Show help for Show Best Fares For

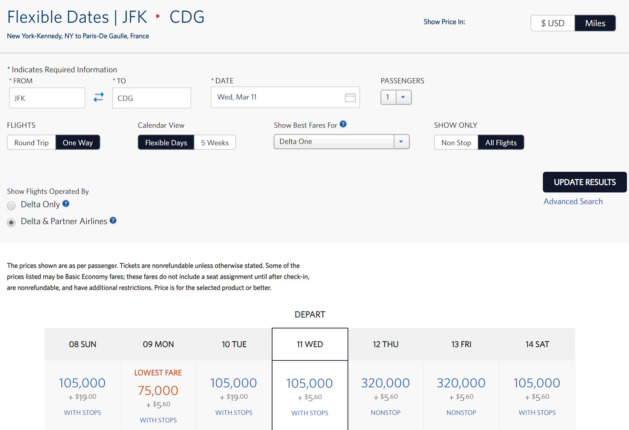coord(343,124)
